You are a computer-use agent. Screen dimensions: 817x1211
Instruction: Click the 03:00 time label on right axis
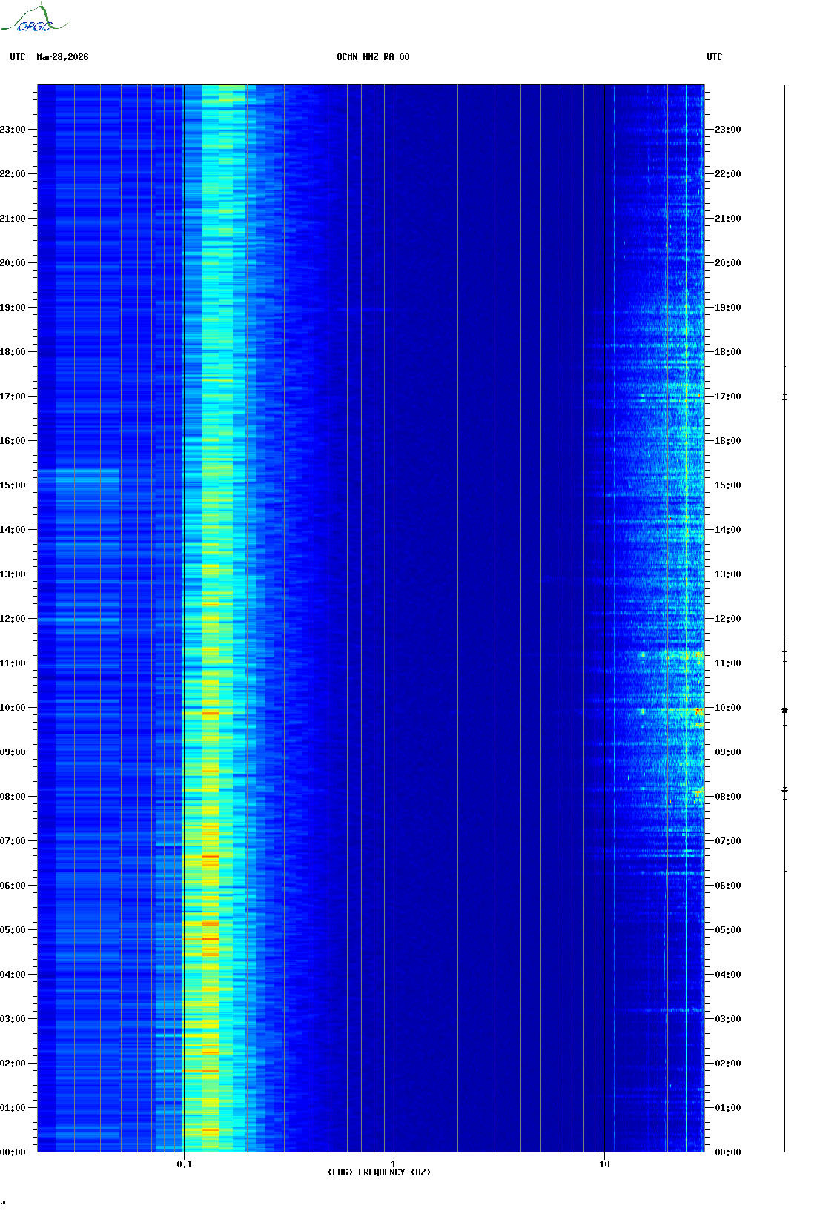(x=727, y=1019)
